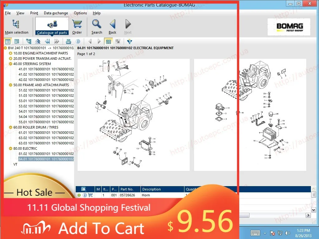Click the filter funnel icon
319x239 pixels.
click(x=129, y=41)
